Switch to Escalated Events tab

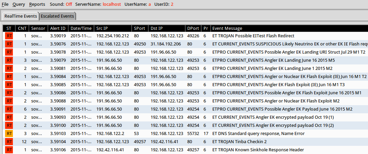(x=57, y=16)
